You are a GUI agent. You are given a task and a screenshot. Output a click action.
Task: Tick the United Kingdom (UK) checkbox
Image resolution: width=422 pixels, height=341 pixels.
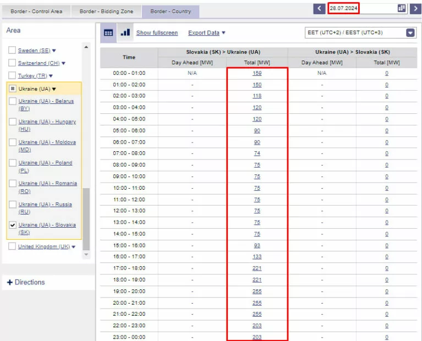(x=12, y=246)
